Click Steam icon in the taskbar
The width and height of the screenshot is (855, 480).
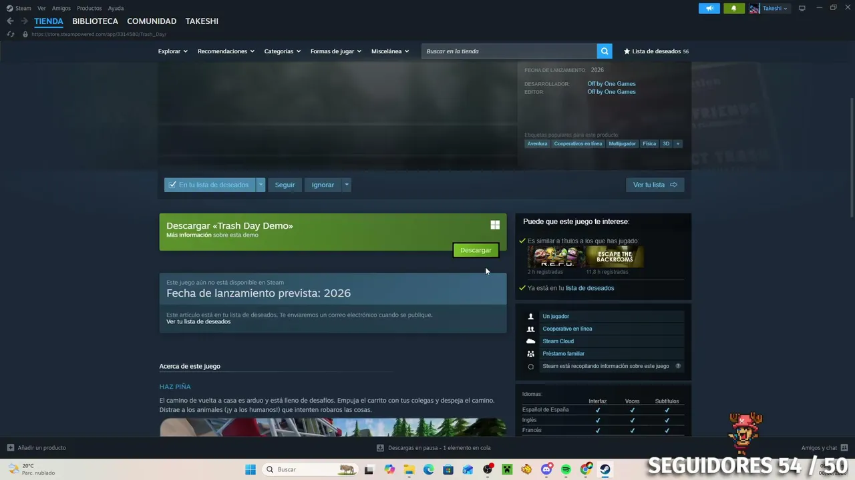(x=605, y=469)
